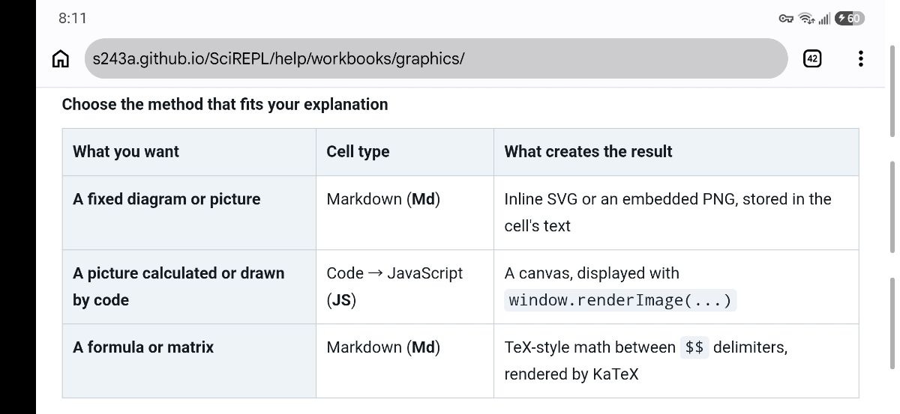Image resolution: width=900 pixels, height=414 pixels.
Task: Tap the cellular signal strength icon
Action: pos(824,19)
